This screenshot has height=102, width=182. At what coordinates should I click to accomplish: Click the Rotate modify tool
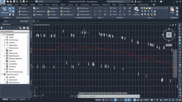pos(120,8)
